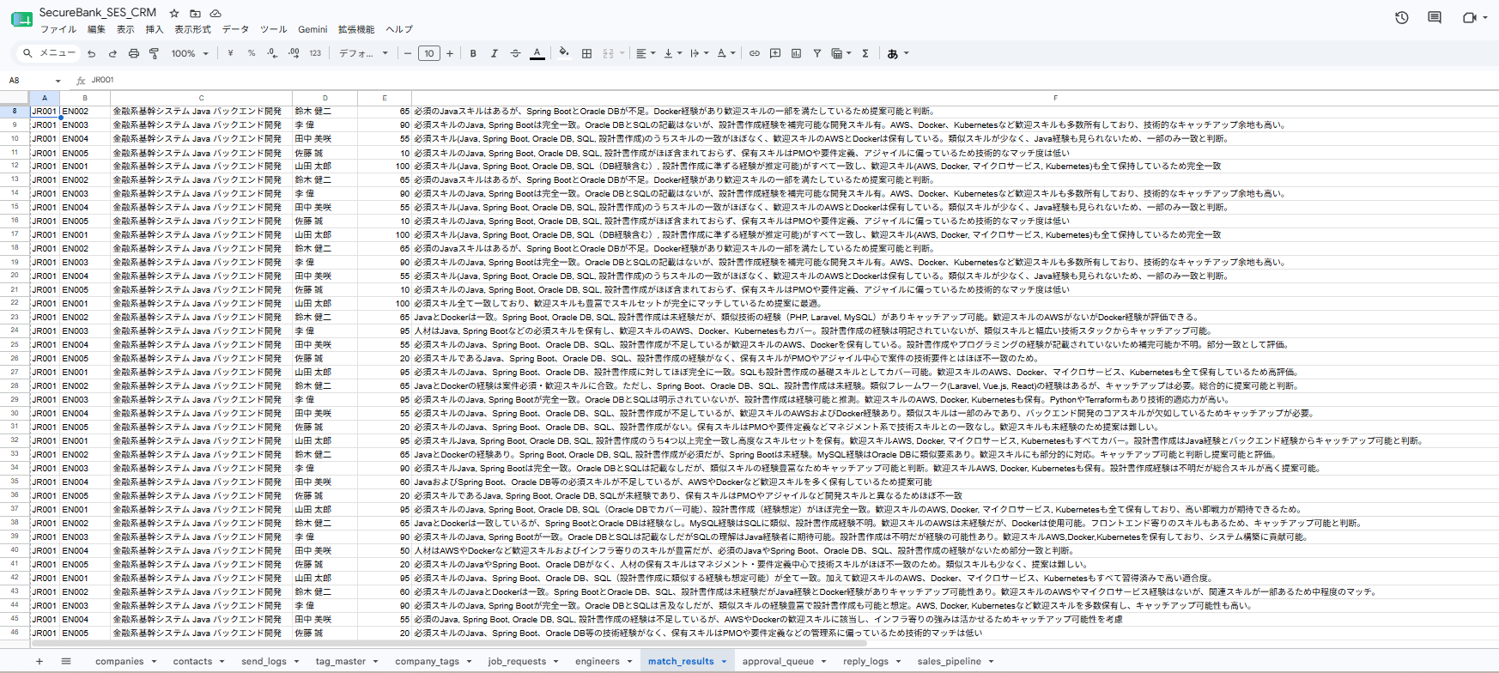Switch to the contacts sheet tab
The image size is (1499, 673).
click(x=192, y=661)
